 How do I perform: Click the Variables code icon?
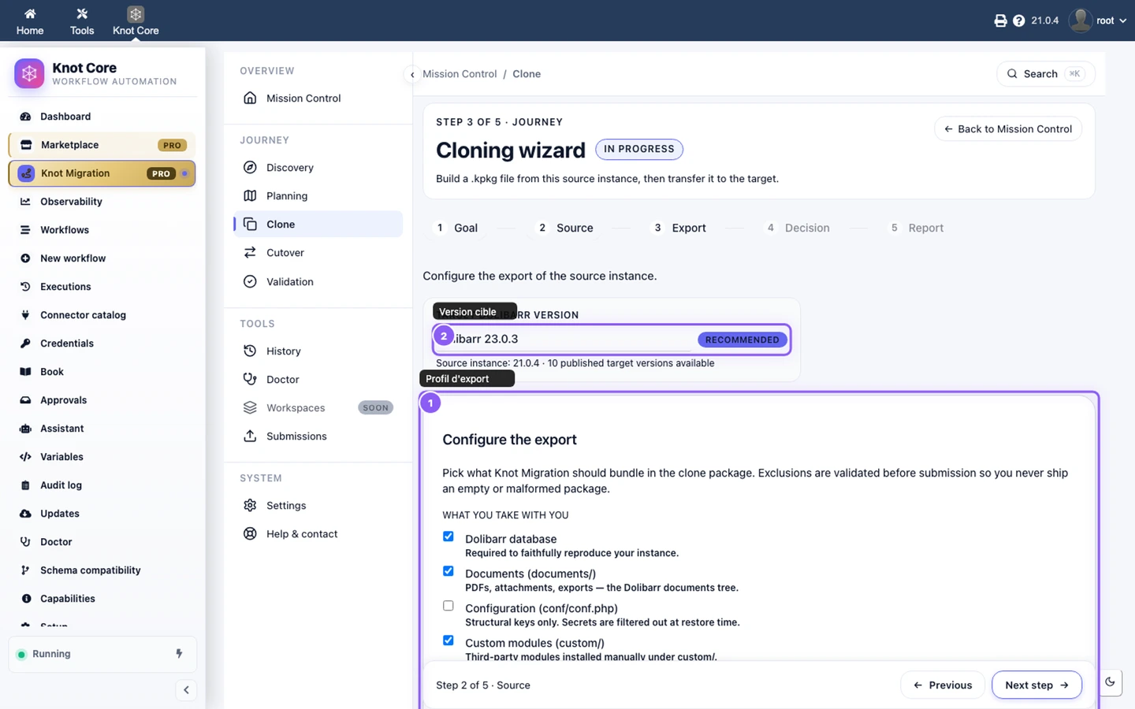[x=25, y=457]
